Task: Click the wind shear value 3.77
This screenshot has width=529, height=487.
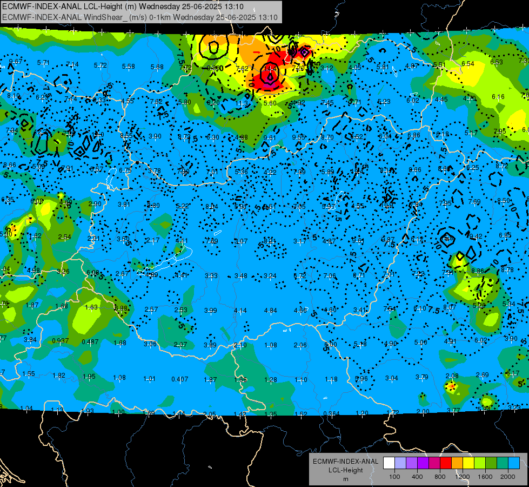Action: coord(453,410)
